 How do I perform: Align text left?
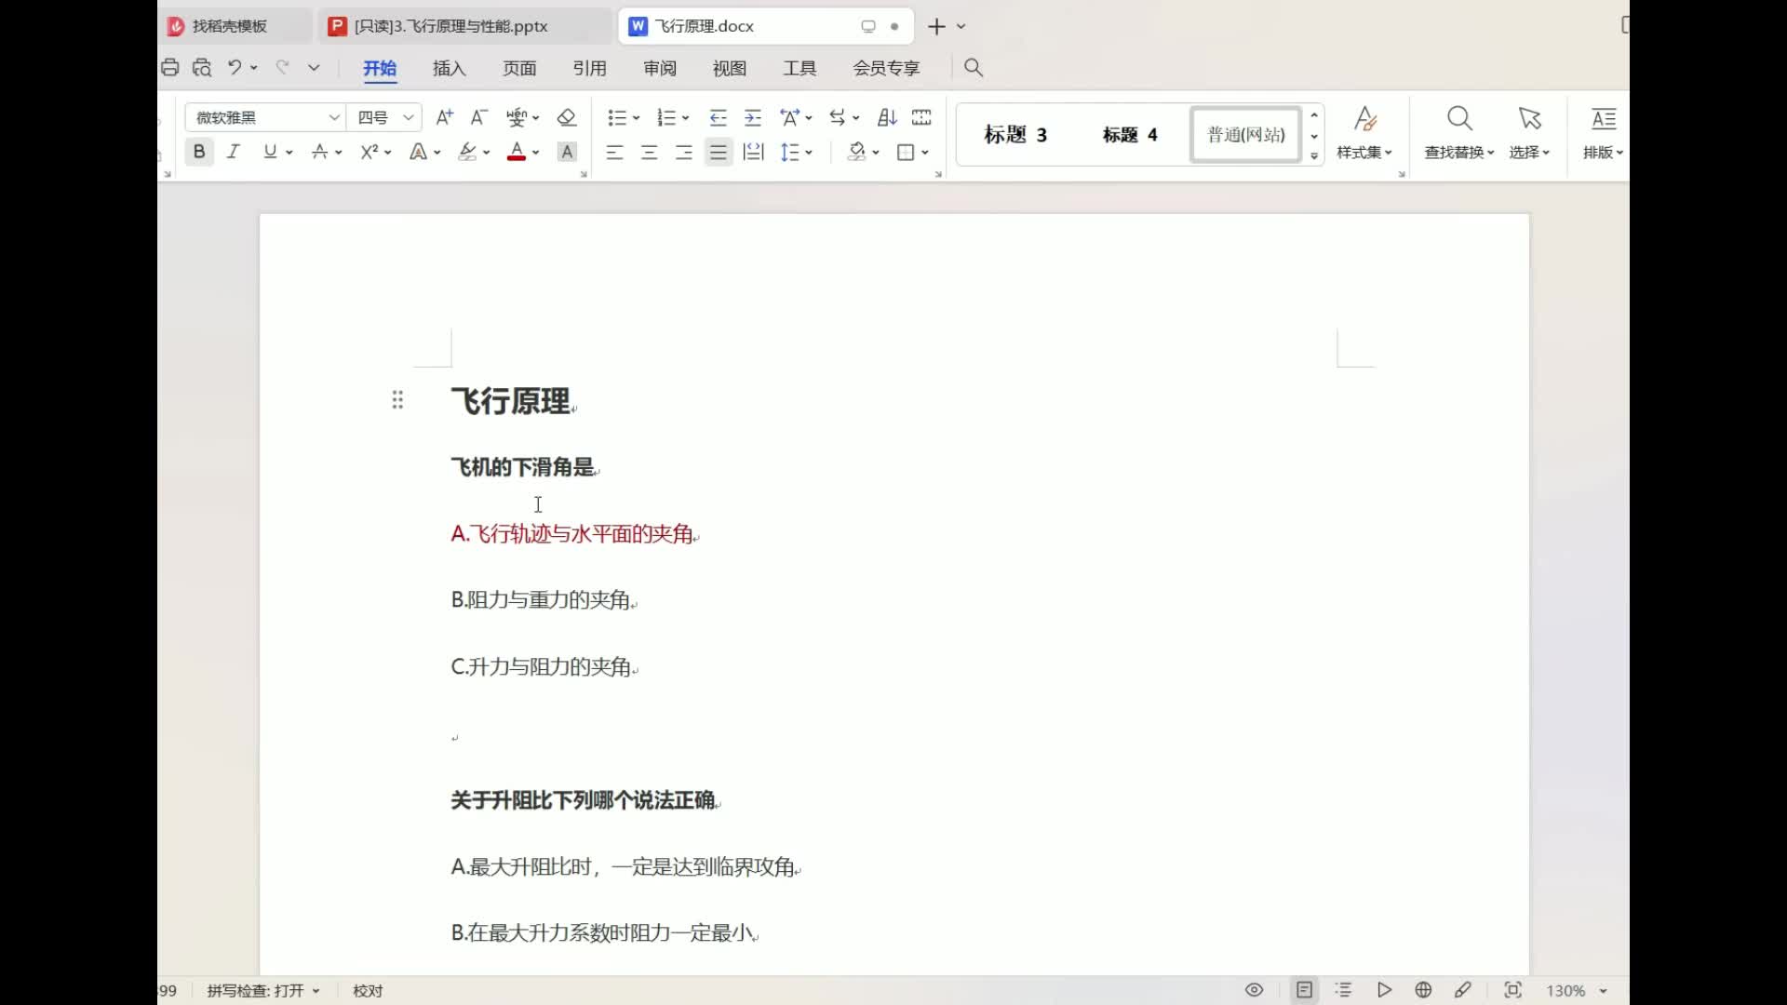coord(614,152)
